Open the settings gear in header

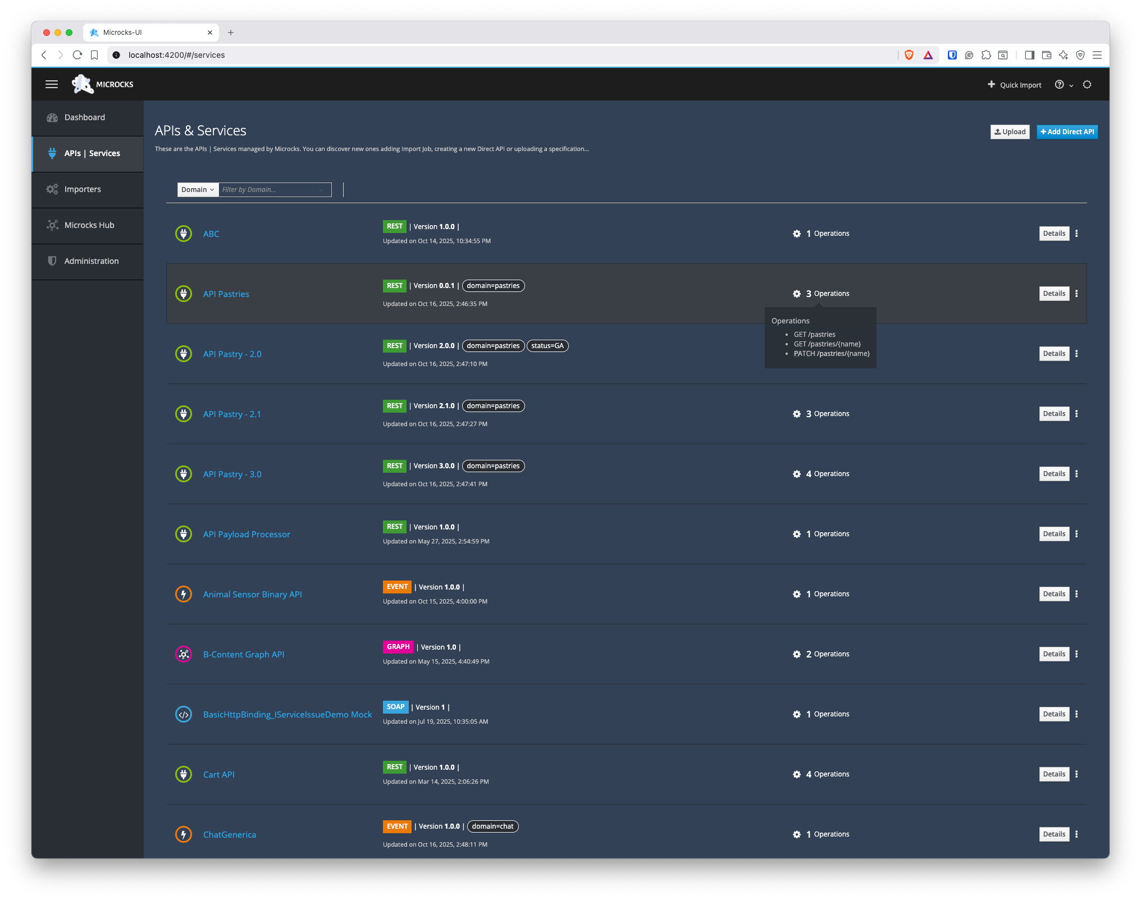[x=1087, y=85]
